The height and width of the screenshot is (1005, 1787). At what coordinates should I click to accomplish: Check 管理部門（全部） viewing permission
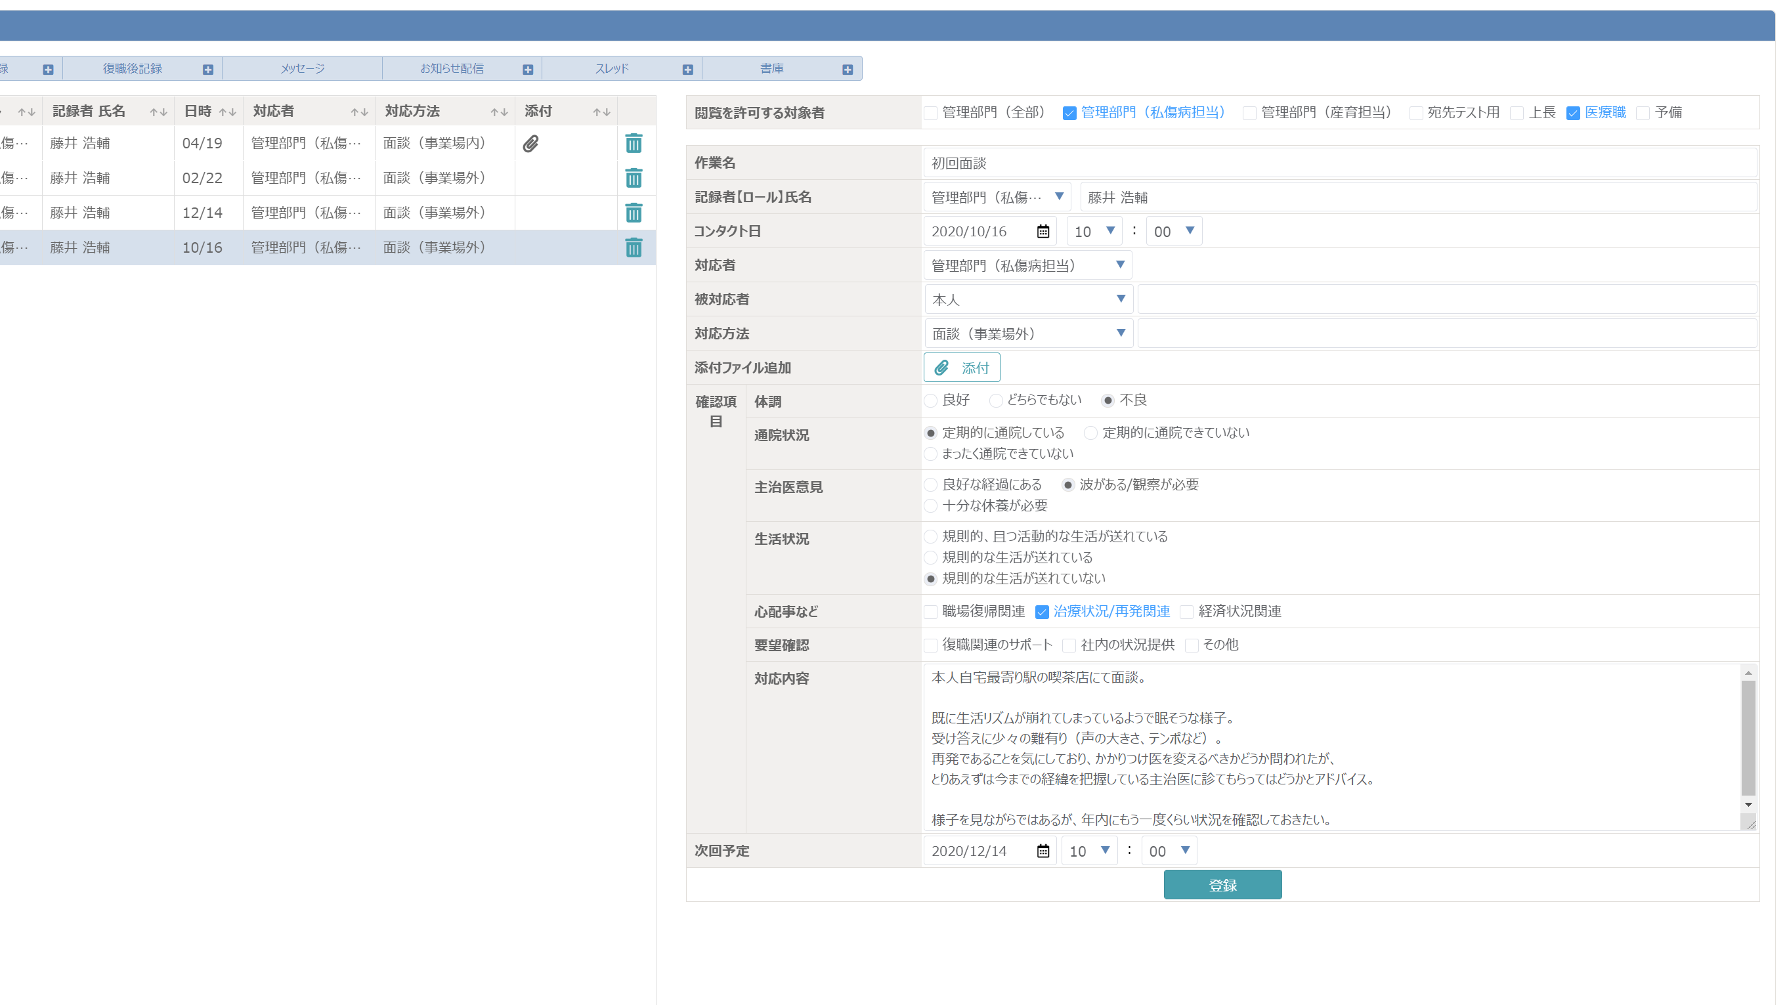(x=930, y=113)
